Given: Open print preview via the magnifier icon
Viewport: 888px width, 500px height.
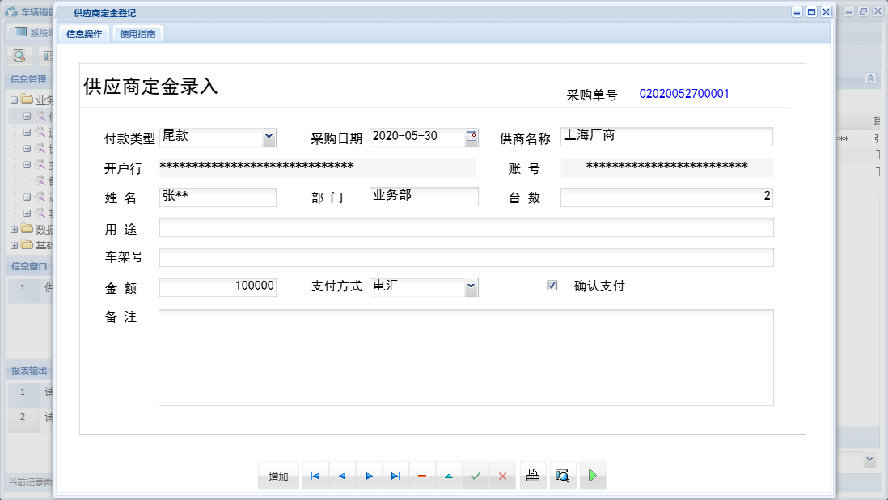Looking at the screenshot, I should pyautogui.click(x=563, y=477).
